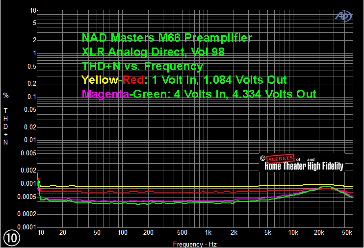Click the "500" frequency tick label
The height and width of the screenshot is (248, 364).
(182, 233)
